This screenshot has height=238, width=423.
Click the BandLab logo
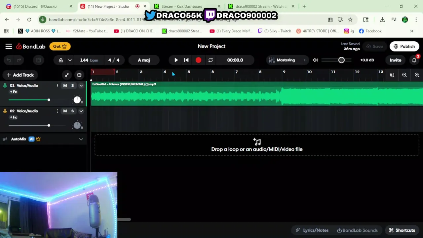tap(31, 46)
